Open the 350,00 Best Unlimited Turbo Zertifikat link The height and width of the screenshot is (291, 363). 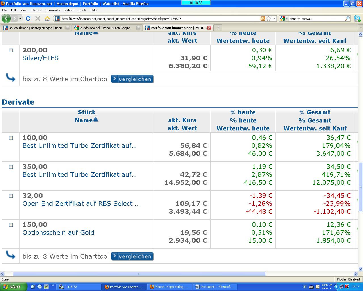79,175
